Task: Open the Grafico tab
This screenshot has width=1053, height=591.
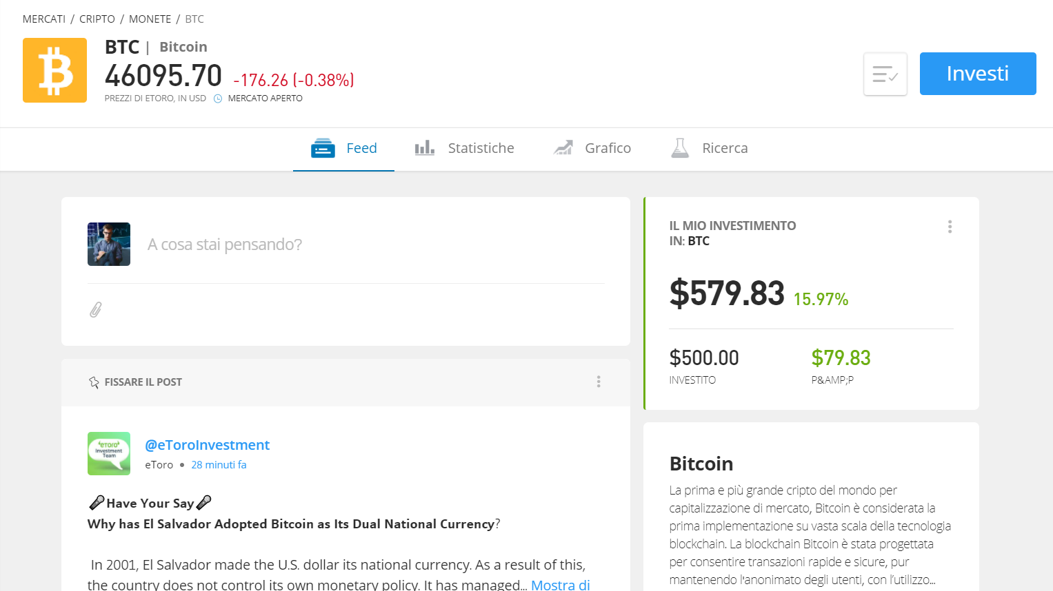Action: click(x=592, y=148)
